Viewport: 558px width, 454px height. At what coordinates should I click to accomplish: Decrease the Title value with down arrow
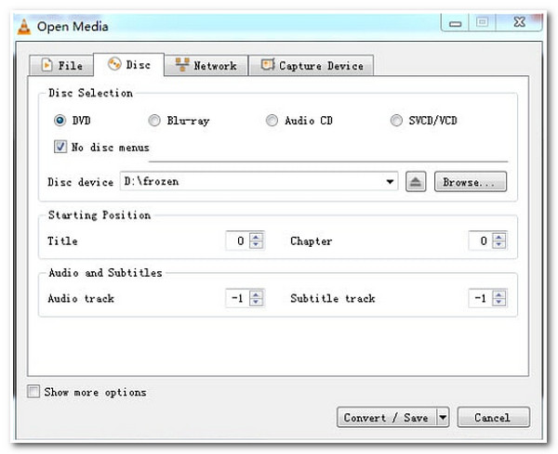pos(257,245)
